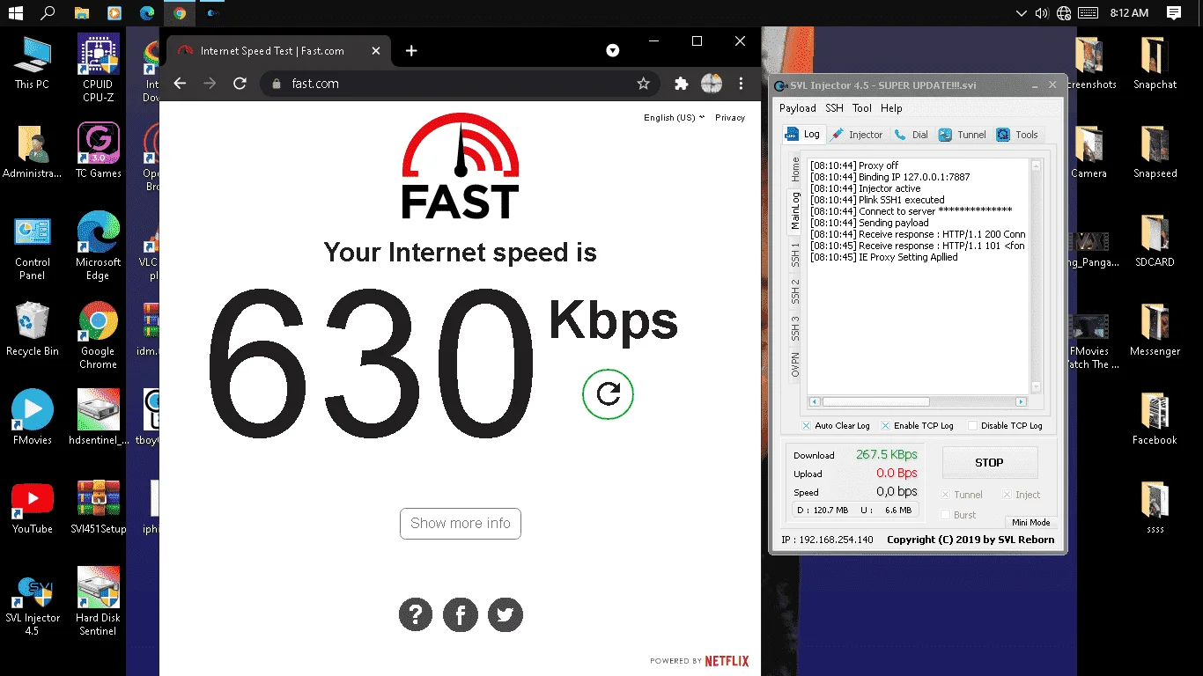Open Chrome tab search dropdown arrow
The width and height of the screenshot is (1203, 676).
click(613, 51)
